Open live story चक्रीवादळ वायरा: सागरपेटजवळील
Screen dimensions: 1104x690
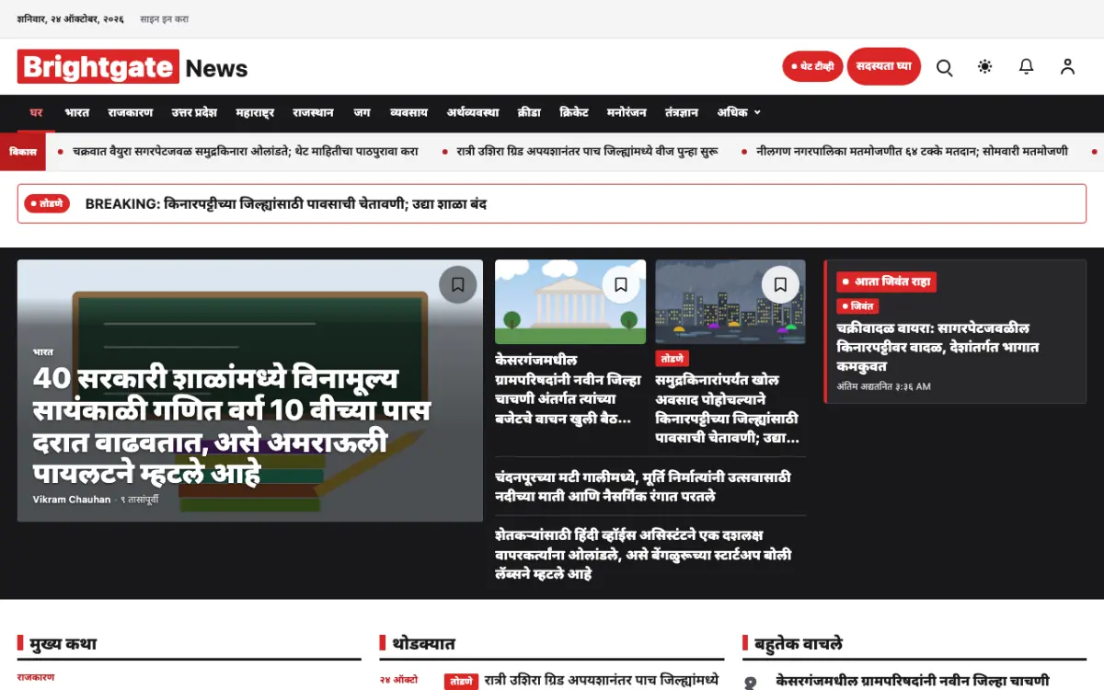click(x=938, y=347)
